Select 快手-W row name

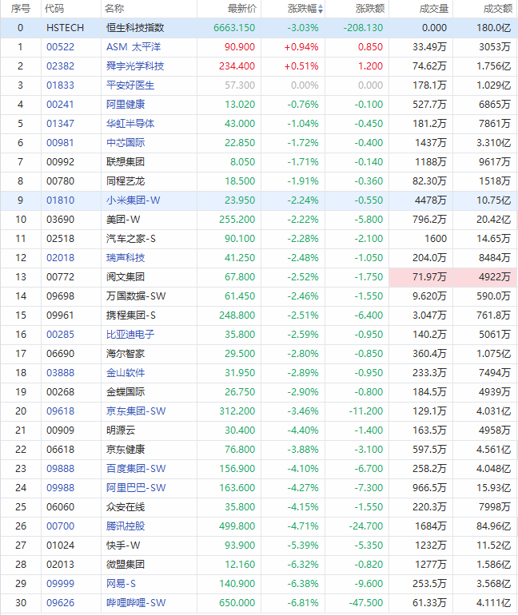[x=123, y=546]
